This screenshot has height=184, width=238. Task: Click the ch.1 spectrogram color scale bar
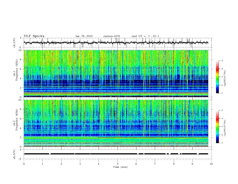[x=217, y=77]
